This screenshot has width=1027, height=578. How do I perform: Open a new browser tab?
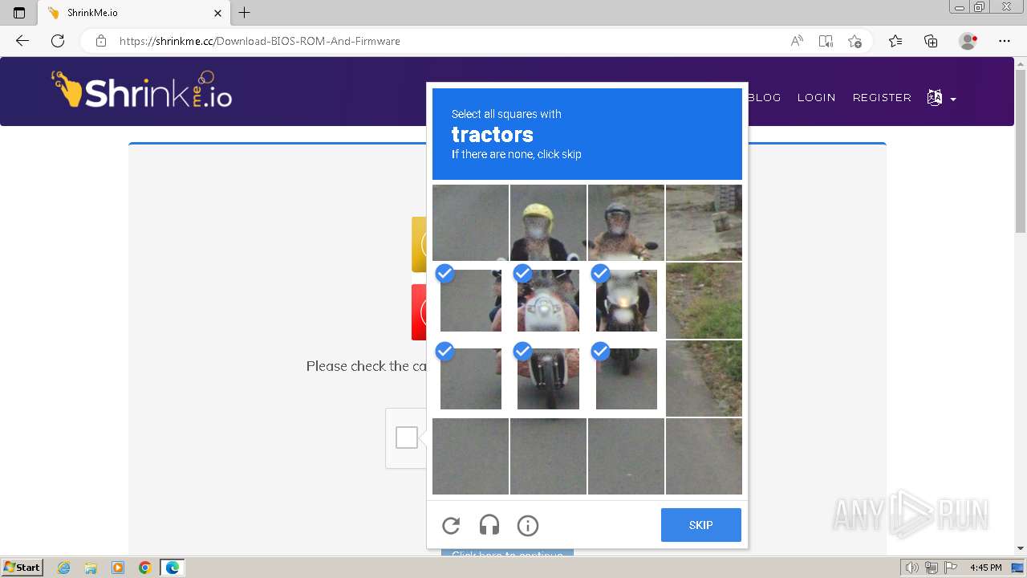pos(245,13)
